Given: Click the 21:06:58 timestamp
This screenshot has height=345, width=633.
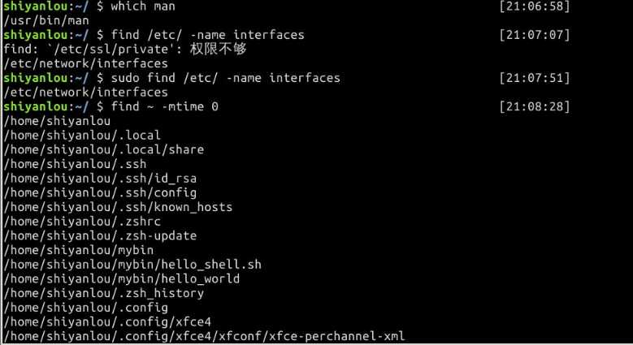Looking at the screenshot, I should tap(535, 6).
